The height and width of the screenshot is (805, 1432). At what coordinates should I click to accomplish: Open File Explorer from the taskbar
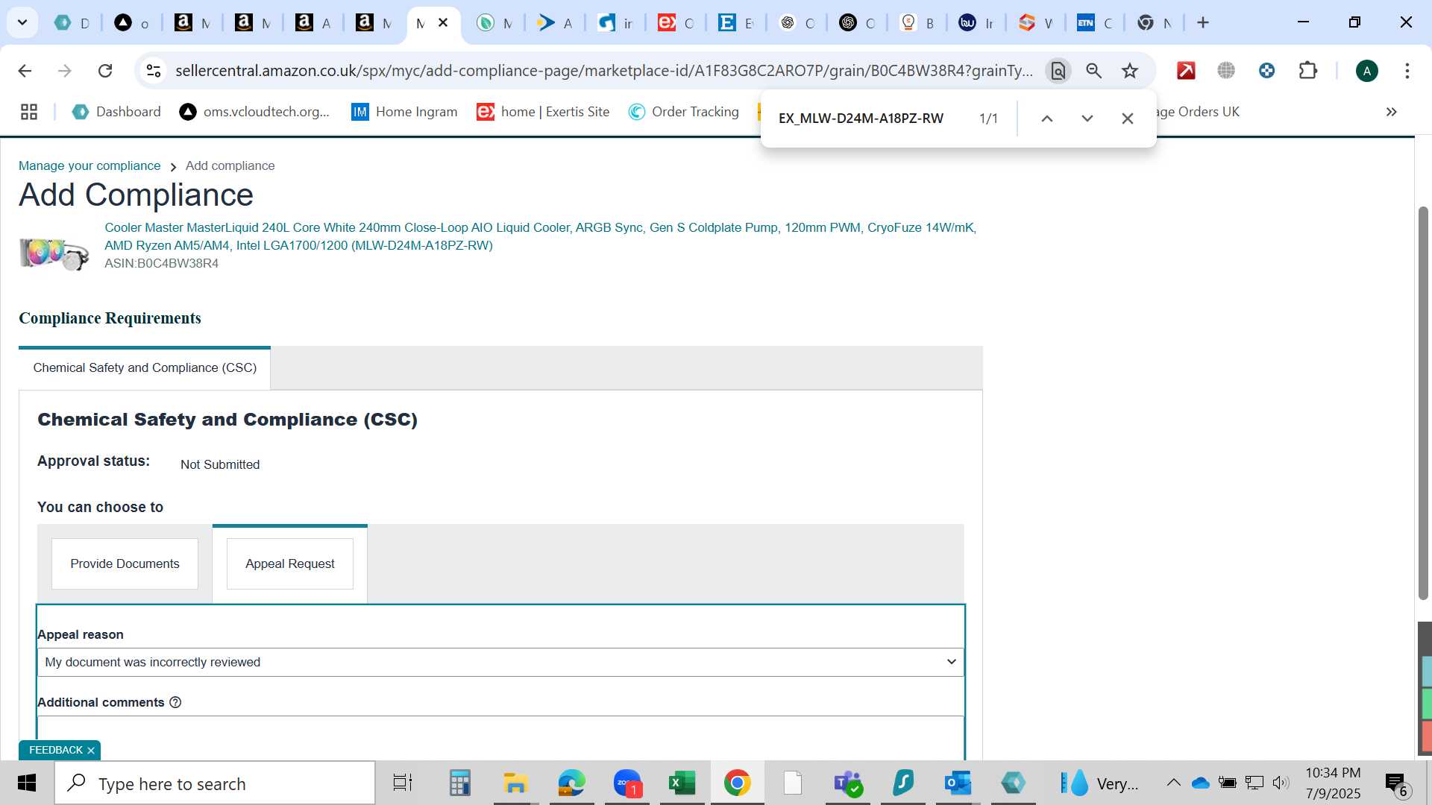[515, 783]
